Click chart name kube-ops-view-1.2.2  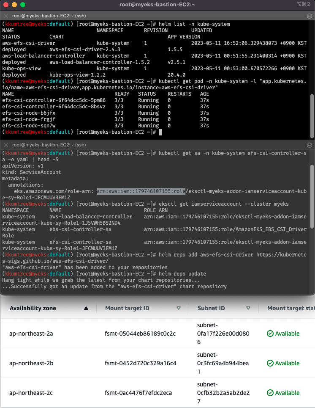(77, 75)
